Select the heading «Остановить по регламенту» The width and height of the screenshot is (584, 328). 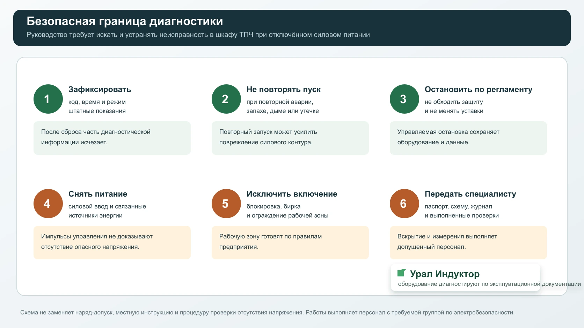pos(479,89)
